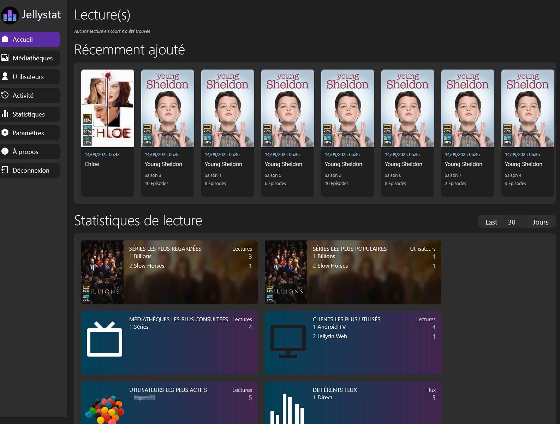This screenshot has width=560, height=424.
Task: Click Slow Horses in Séries les plus populaires
Action: coord(333,265)
